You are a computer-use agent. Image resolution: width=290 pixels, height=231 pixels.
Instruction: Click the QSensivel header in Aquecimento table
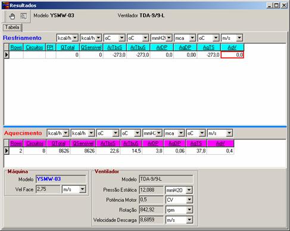(x=83, y=143)
